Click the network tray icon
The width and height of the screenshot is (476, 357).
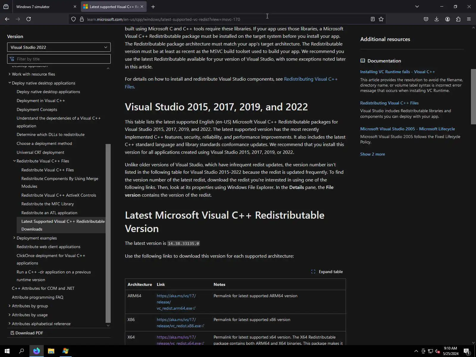[430, 351]
